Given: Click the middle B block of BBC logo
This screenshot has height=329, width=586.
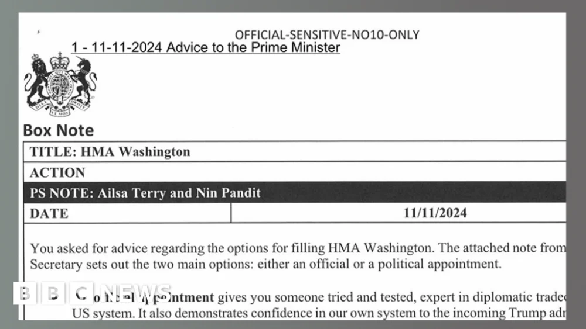Looking at the screenshot, I should [53, 293].
